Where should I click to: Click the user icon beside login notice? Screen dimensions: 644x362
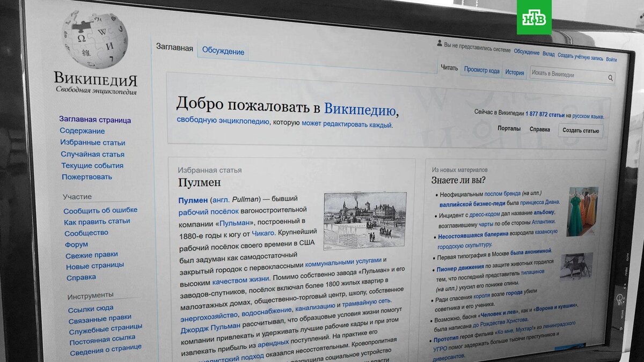(440, 43)
